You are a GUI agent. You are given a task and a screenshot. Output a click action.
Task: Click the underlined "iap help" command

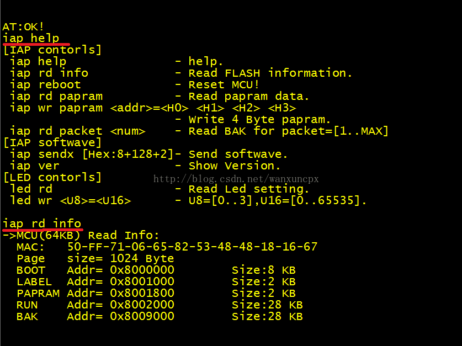click(x=31, y=38)
